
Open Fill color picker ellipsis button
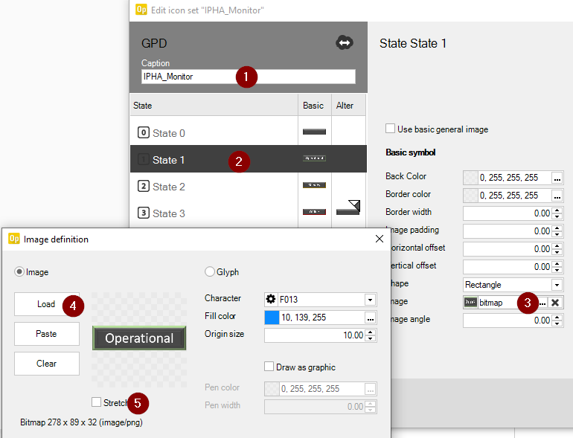(x=370, y=317)
